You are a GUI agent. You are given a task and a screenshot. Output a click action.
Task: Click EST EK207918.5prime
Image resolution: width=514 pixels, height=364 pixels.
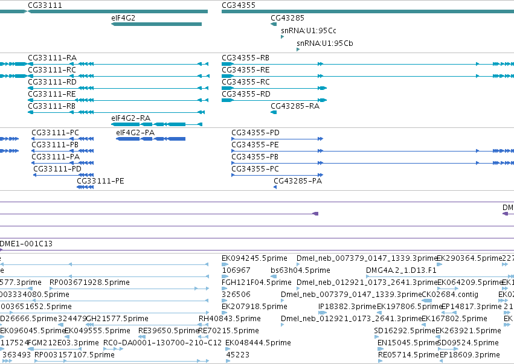click(x=225, y=313)
